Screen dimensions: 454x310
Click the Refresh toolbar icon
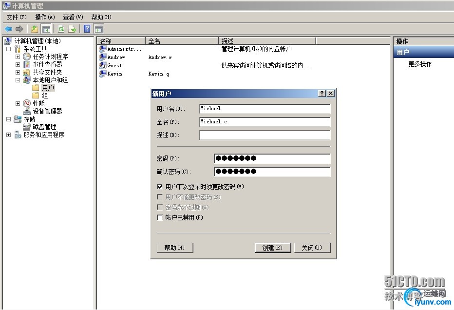tap(61, 29)
